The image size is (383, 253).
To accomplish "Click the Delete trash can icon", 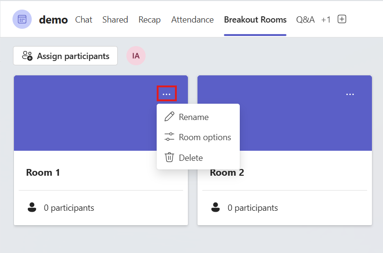I will (169, 157).
